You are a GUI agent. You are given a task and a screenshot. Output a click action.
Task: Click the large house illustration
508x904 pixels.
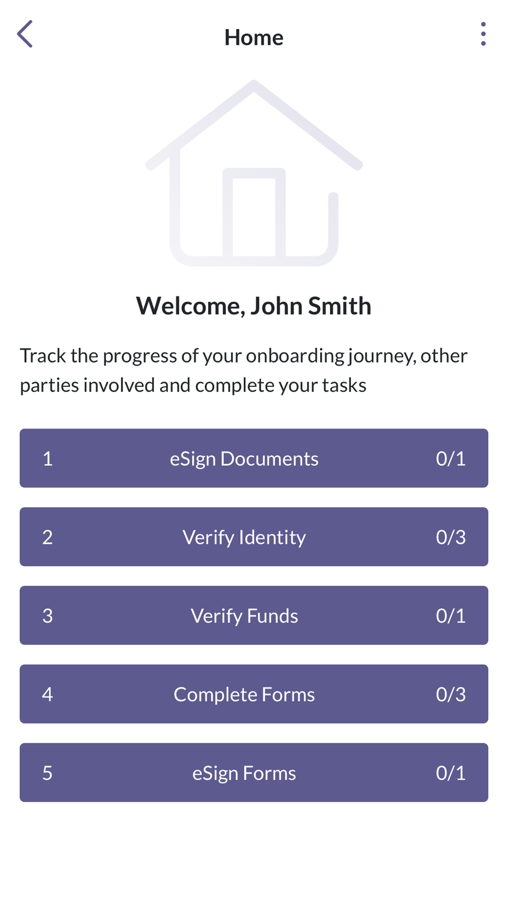[x=254, y=173]
